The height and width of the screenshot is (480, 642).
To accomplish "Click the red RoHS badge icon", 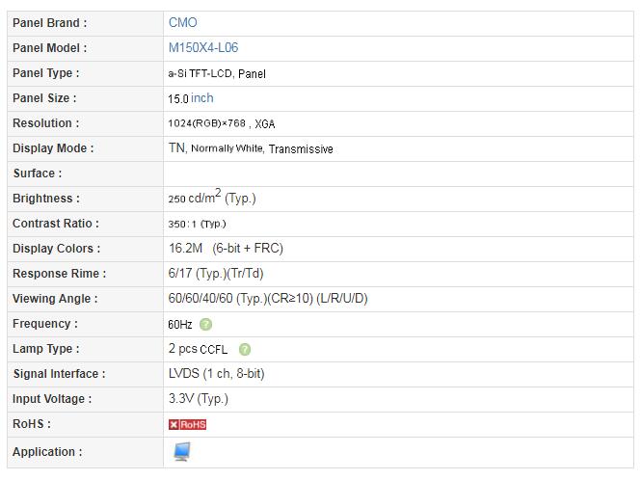I will coord(187,424).
